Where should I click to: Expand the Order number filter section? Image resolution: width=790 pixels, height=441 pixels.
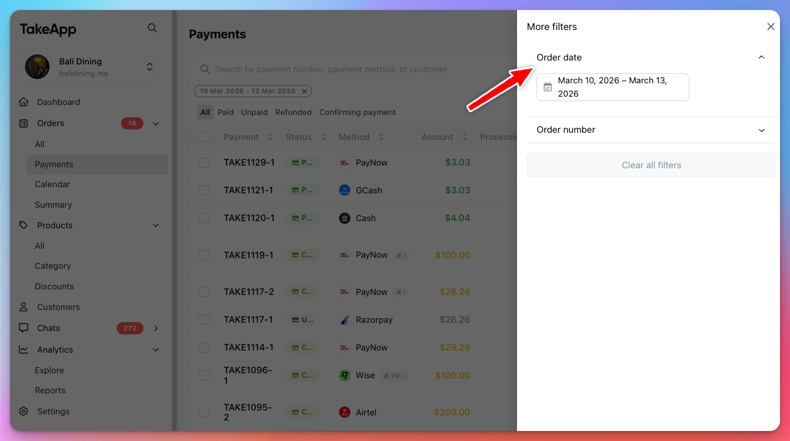click(x=761, y=130)
